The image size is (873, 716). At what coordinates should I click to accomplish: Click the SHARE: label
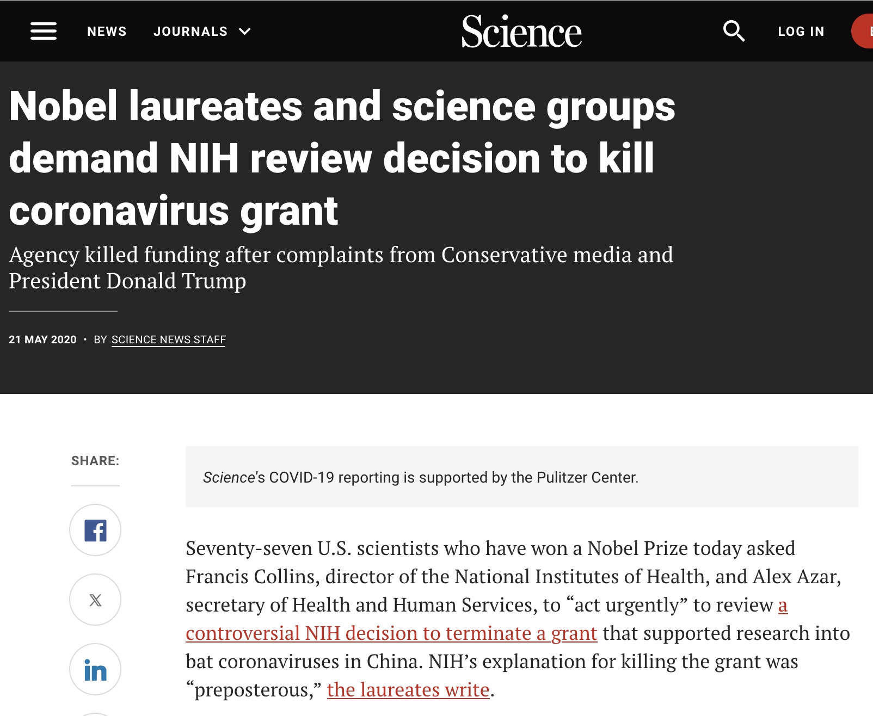[x=95, y=461]
